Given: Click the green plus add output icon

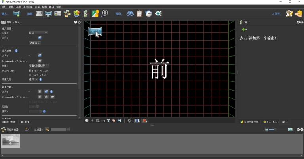Looking at the screenshot, I should click(x=244, y=30).
